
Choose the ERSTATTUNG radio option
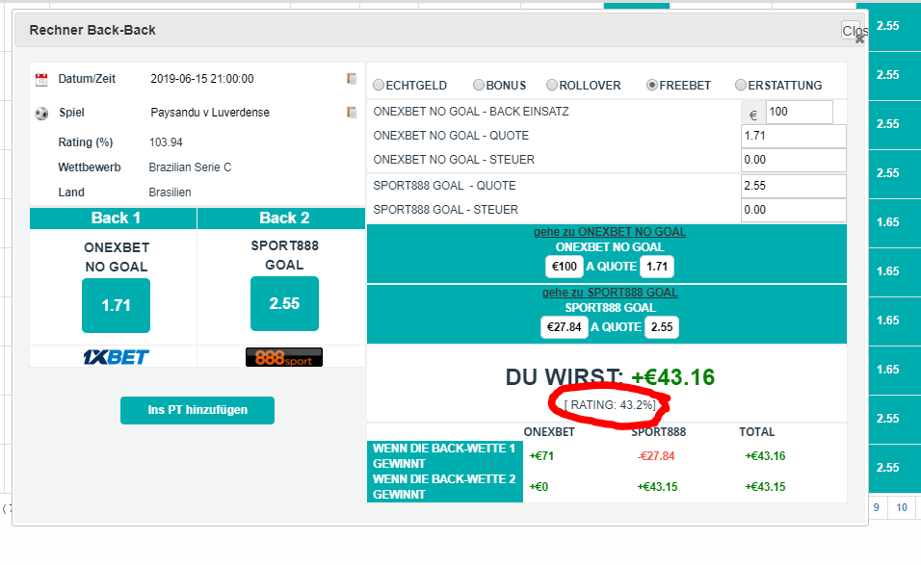click(x=741, y=85)
